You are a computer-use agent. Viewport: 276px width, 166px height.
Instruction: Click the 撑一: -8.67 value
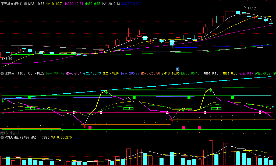pyautogui.click(x=73, y=73)
